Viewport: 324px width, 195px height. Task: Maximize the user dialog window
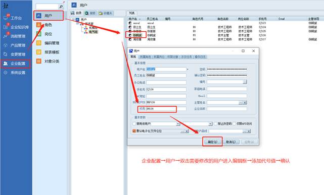[243, 51]
